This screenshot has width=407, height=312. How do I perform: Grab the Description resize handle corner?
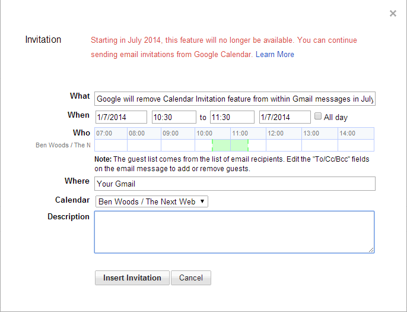click(x=371, y=250)
